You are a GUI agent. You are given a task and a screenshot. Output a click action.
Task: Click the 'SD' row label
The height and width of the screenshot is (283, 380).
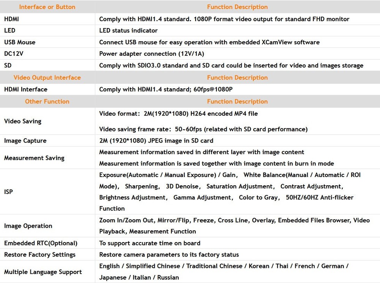click(8, 65)
